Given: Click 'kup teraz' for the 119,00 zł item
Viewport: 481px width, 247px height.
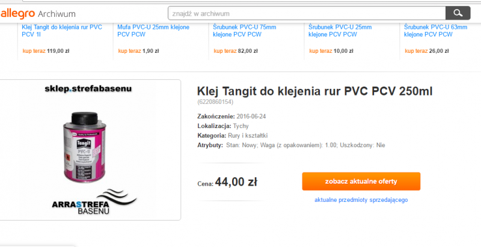Looking at the screenshot, I should (34, 51).
